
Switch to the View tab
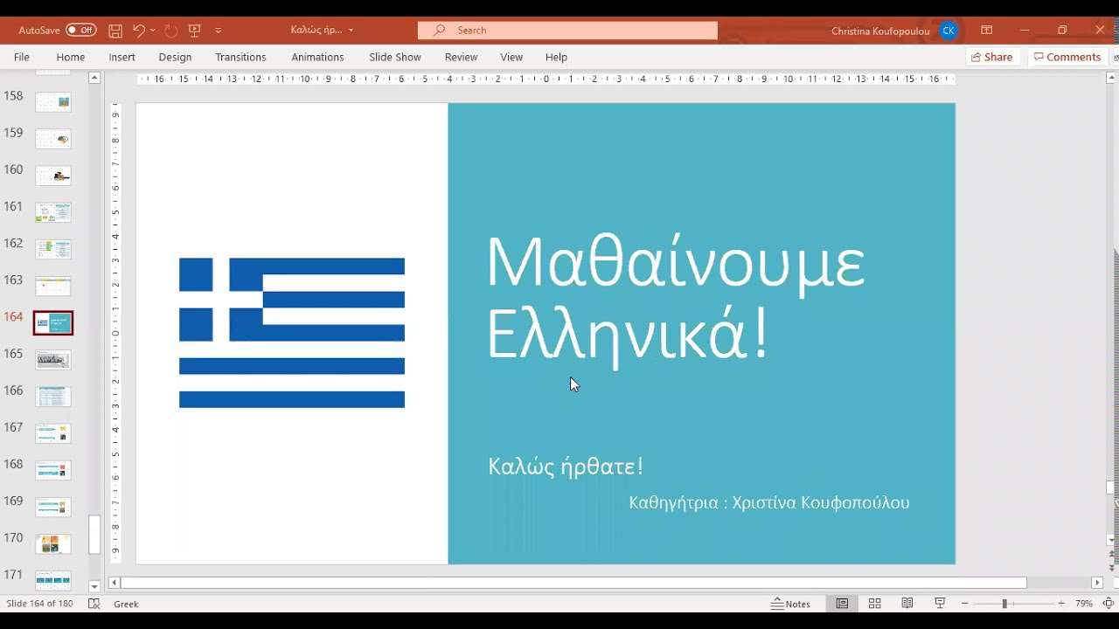[x=511, y=57]
